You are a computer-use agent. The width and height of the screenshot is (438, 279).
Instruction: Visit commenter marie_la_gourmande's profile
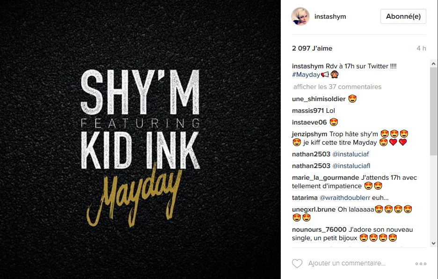tap(325, 178)
